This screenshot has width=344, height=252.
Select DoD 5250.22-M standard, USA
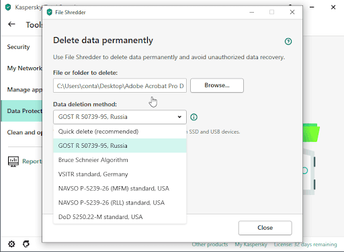coord(120,216)
